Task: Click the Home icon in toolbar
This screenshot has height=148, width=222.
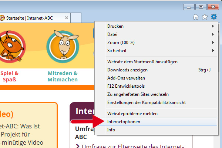Action: click(x=196, y=17)
